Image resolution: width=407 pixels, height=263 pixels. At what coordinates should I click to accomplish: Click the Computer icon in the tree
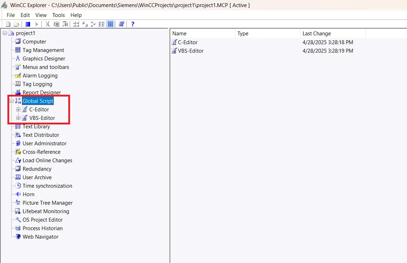tap(18, 41)
